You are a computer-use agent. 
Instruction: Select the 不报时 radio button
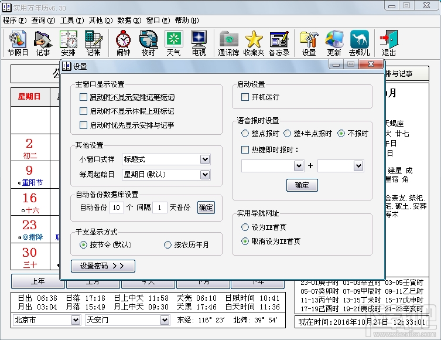click(341, 134)
